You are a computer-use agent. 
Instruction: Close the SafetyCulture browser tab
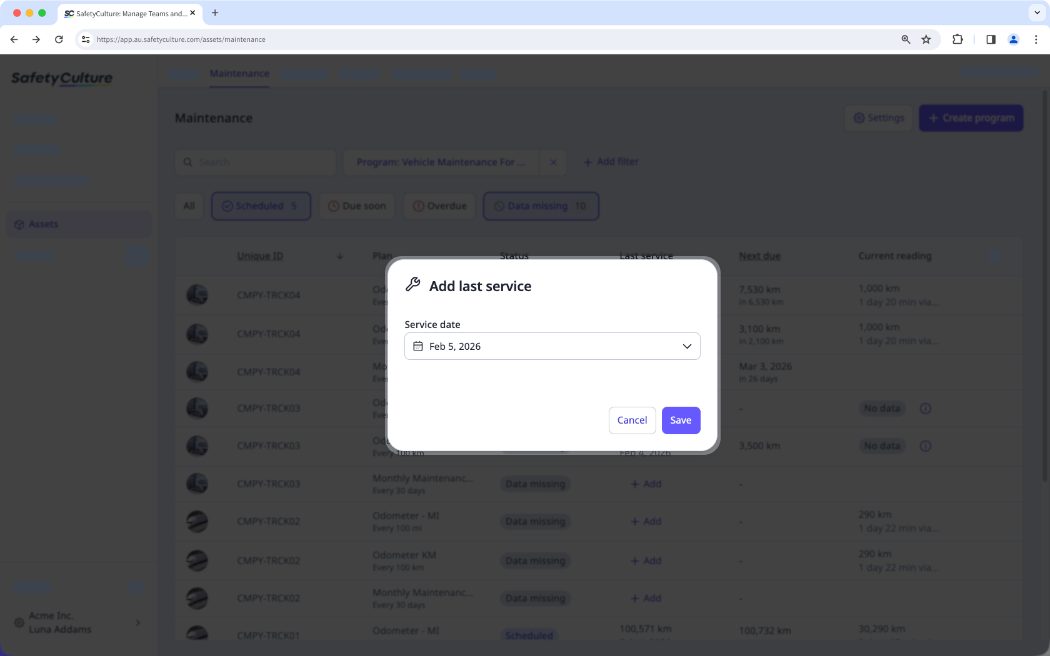point(192,12)
